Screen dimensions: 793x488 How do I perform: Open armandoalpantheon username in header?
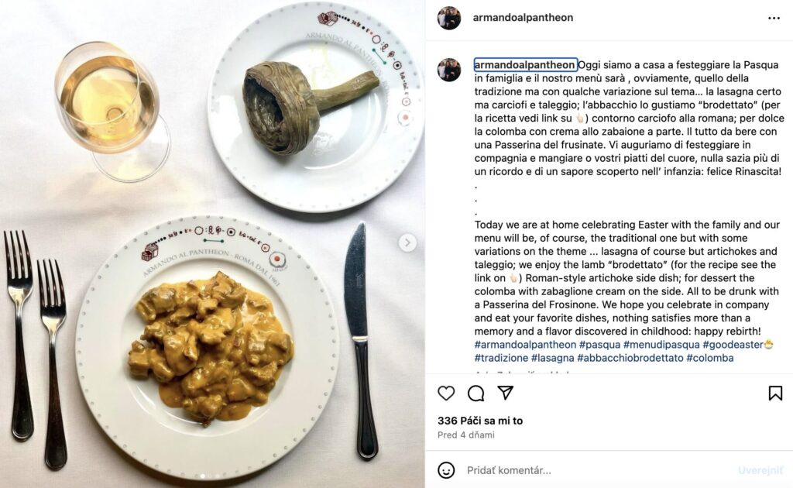523,18
